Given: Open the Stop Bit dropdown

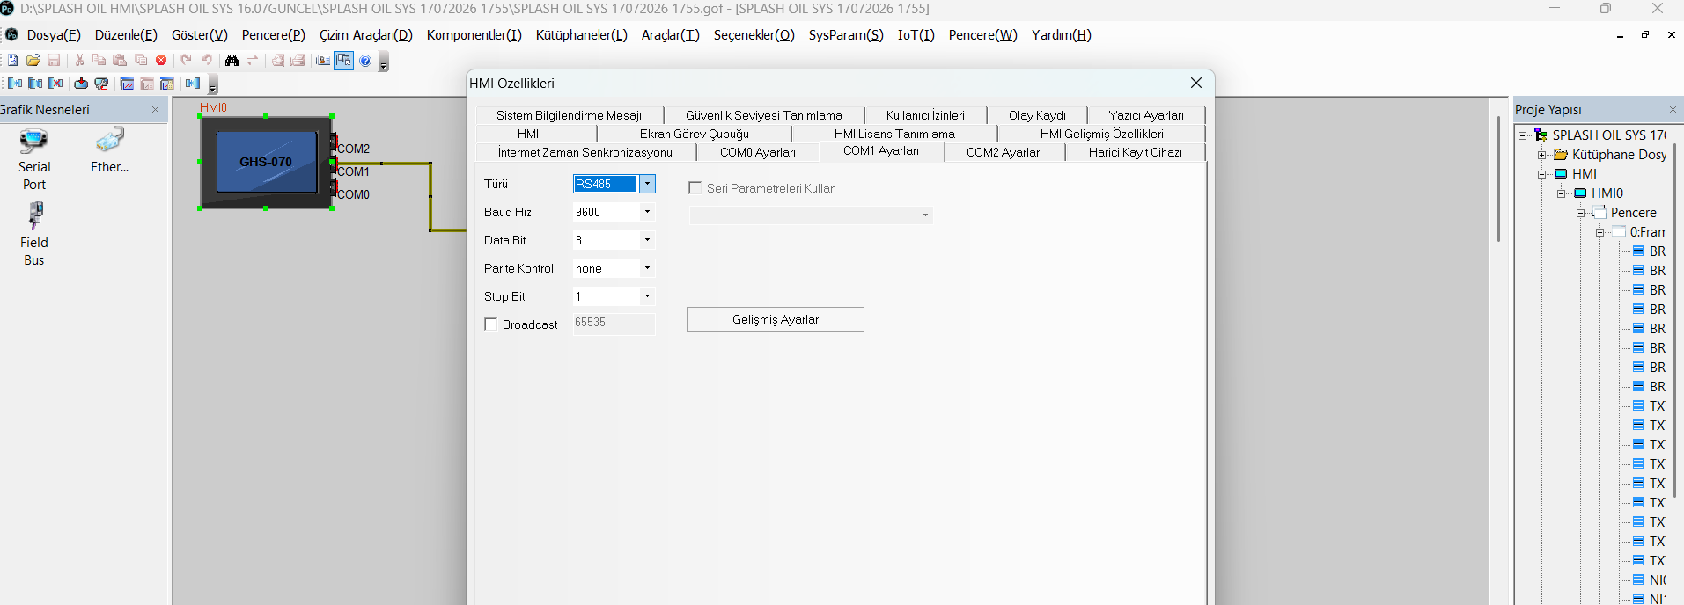Looking at the screenshot, I should tap(647, 296).
